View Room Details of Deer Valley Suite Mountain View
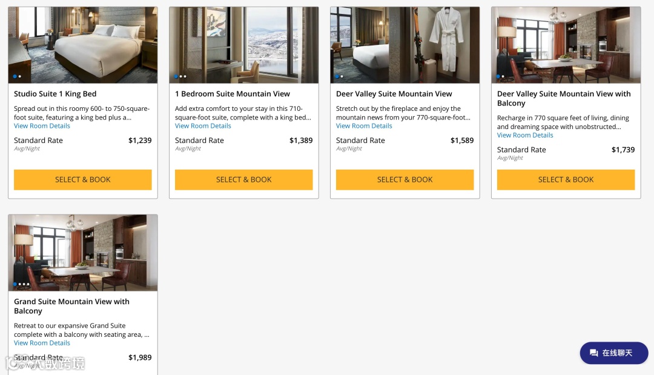Viewport: 654px width, 375px height. 364,125
